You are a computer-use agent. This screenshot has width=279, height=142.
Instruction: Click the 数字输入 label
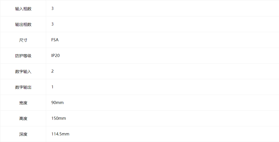click(23, 72)
